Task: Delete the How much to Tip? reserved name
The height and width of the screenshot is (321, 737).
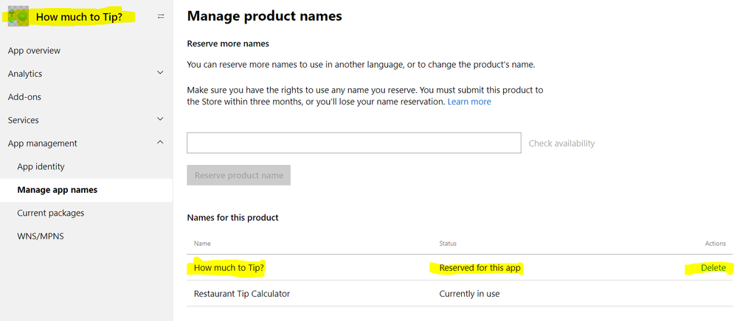Action: click(x=713, y=268)
